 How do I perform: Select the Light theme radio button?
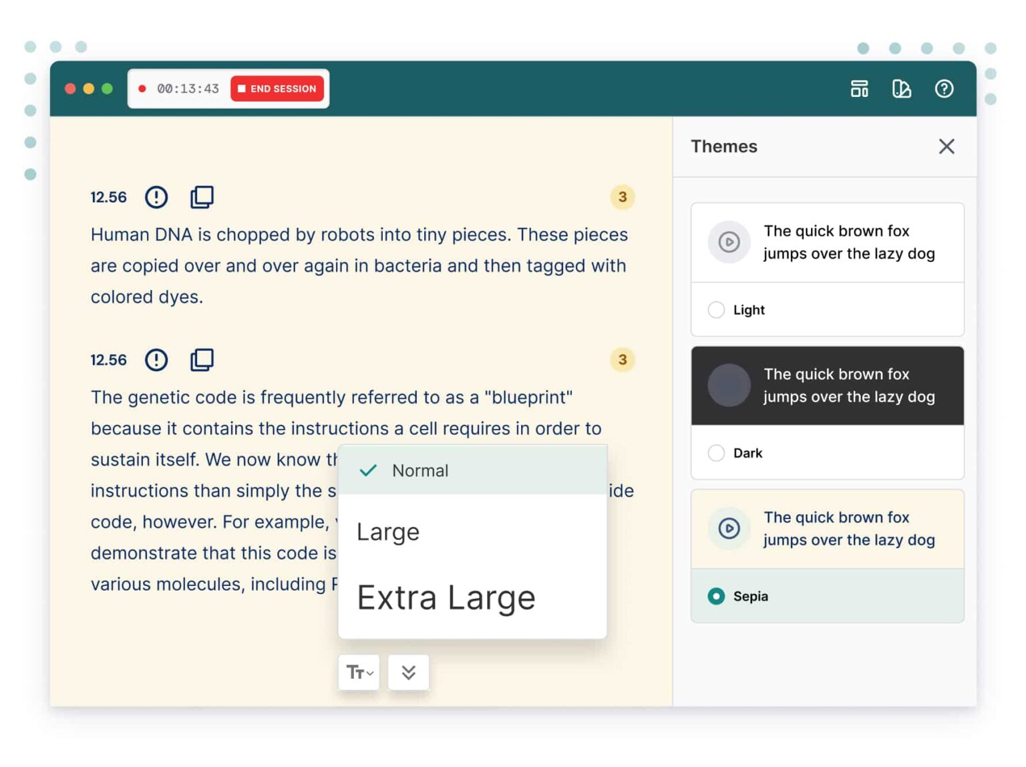[x=716, y=310]
